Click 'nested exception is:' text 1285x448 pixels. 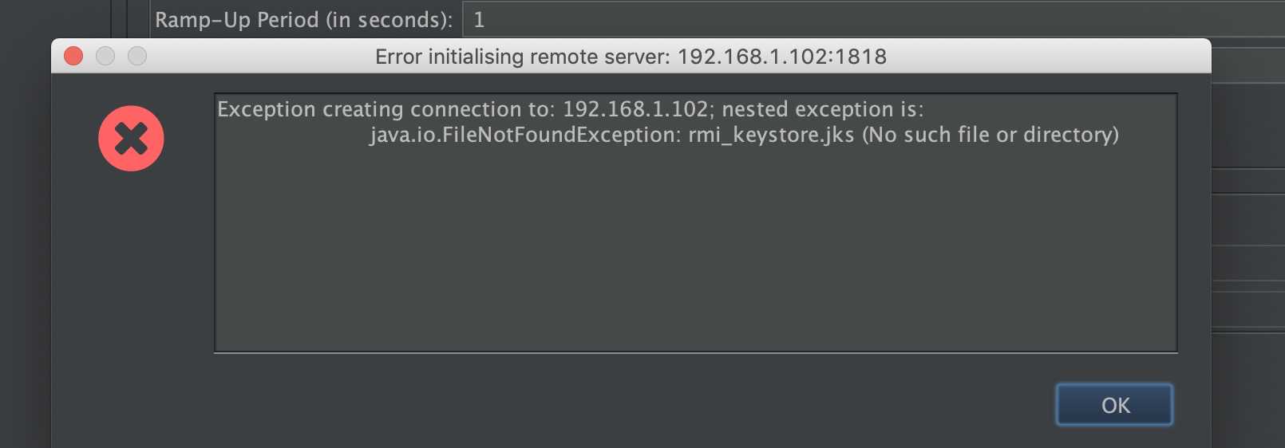[x=822, y=109]
